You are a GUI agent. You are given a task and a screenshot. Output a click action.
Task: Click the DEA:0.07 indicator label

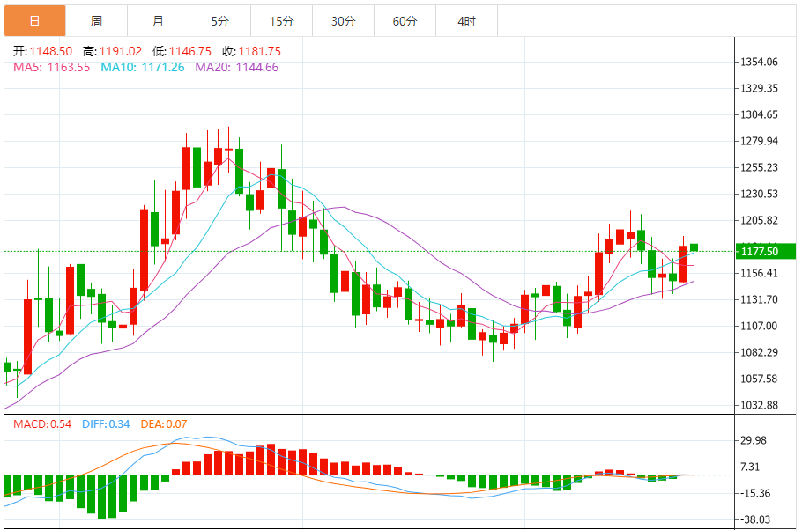coord(164,423)
